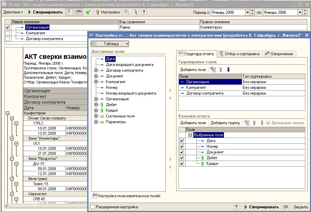The width and height of the screenshot is (311, 212).
Task: Add the available field to Группировки строк with the right arrow
Action: tap(170, 90)
